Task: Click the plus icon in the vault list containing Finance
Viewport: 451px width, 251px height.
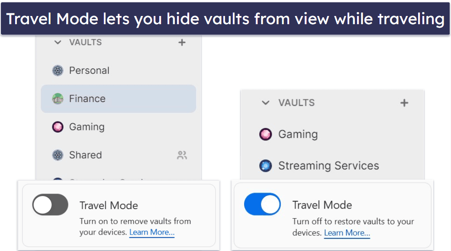Action: point(182,42)
